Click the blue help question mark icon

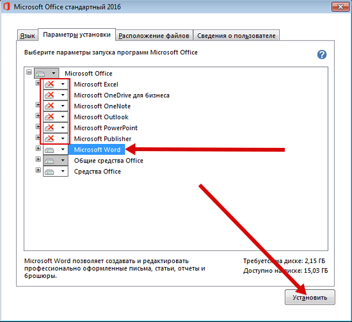[x=322, y=54]
